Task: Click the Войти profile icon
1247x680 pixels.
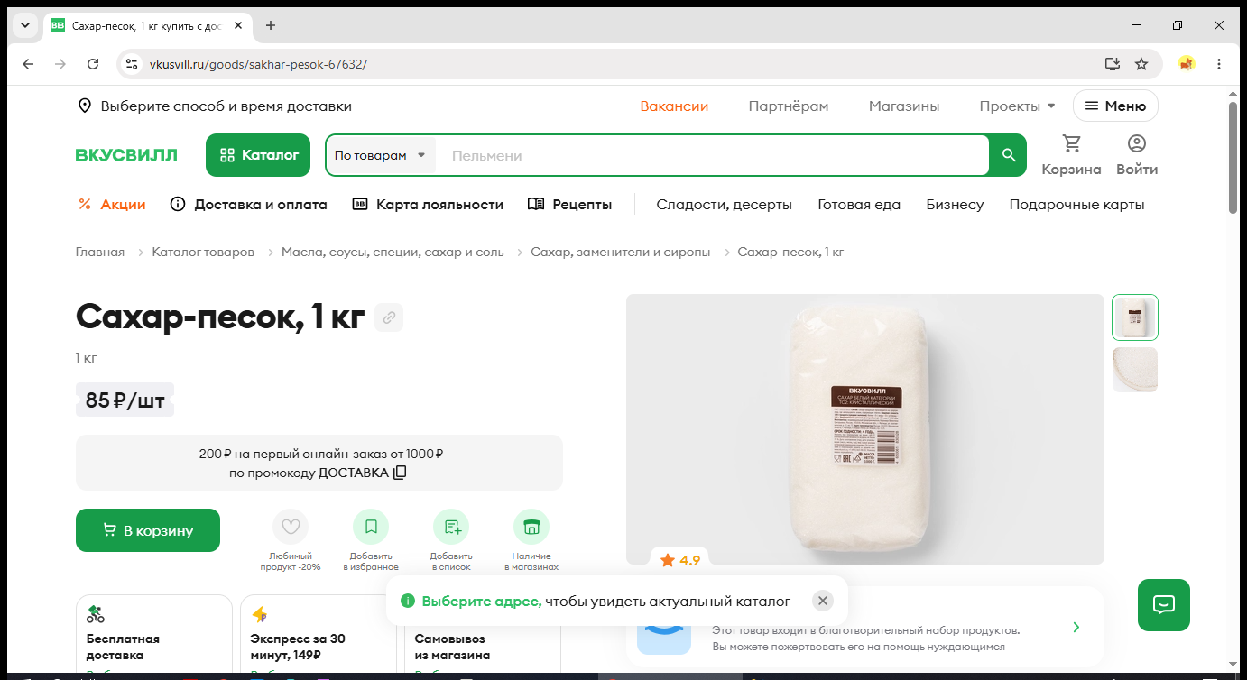Action: [x=1137, y=155]
